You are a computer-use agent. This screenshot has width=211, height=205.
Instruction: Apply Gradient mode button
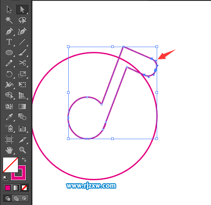[x=16, y=188]
